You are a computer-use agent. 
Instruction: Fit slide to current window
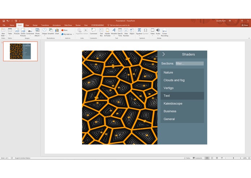coord(249,158)
